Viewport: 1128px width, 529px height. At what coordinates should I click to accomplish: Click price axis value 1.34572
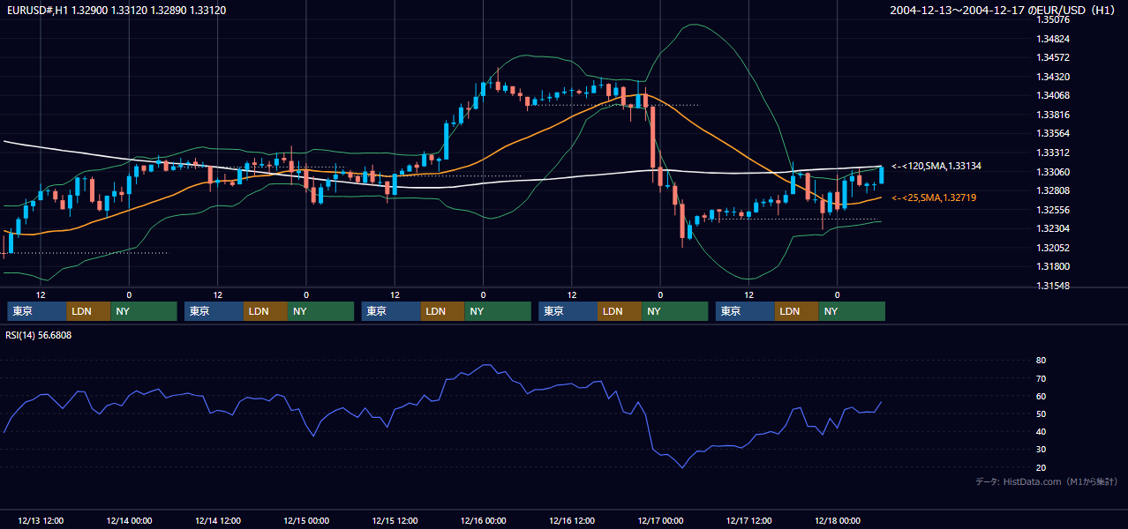click(x=1052, y=57)
